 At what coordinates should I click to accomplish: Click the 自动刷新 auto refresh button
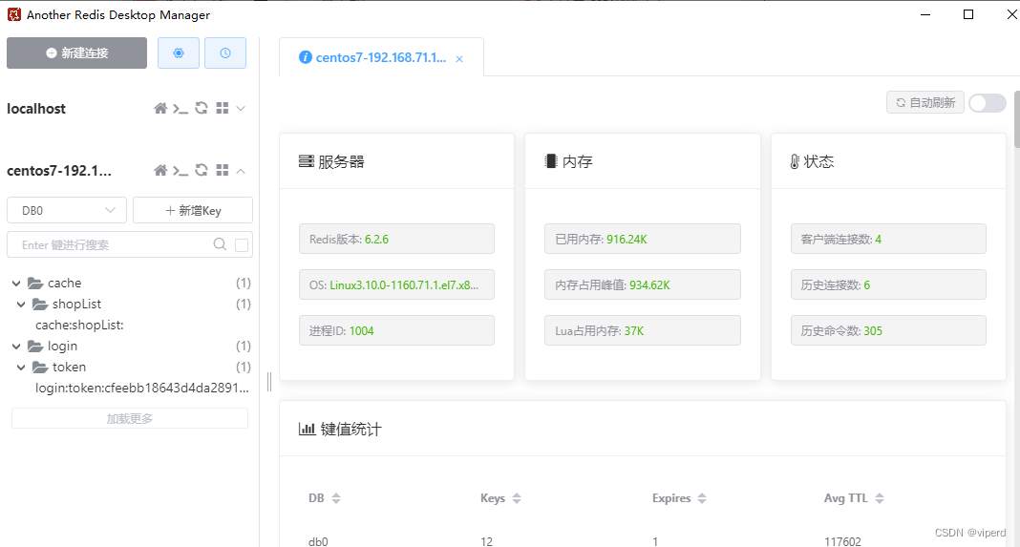tap(925, 103)
